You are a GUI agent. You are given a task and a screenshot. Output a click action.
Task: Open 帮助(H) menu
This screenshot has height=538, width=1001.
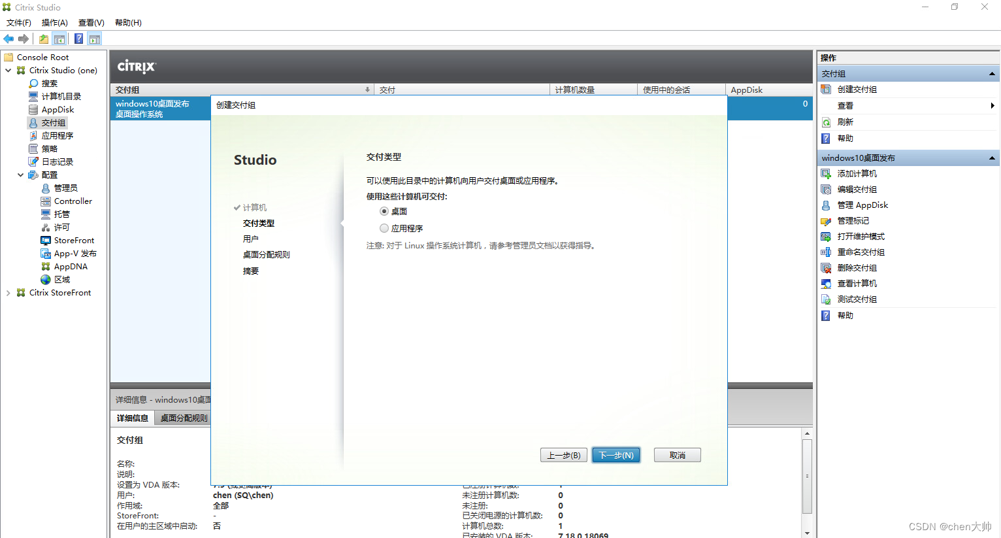pyautogui.click(x=128, y=23)
